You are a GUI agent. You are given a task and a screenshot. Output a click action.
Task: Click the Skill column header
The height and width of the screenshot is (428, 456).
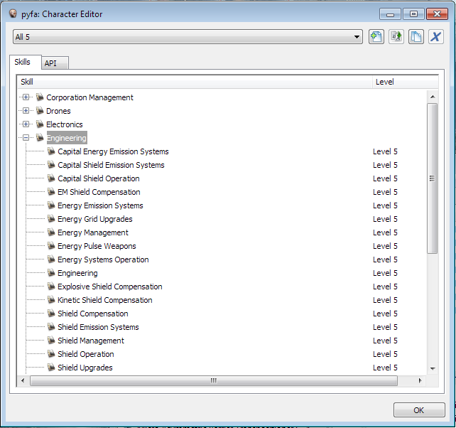point(195,82)
